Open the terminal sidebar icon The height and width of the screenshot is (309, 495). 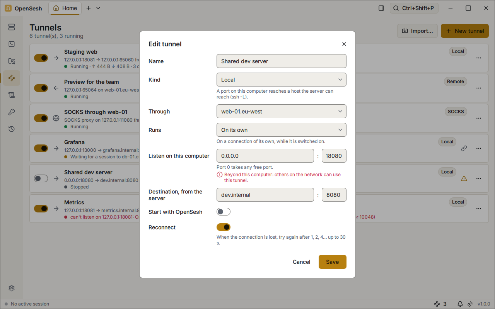[x=12, y=44]
